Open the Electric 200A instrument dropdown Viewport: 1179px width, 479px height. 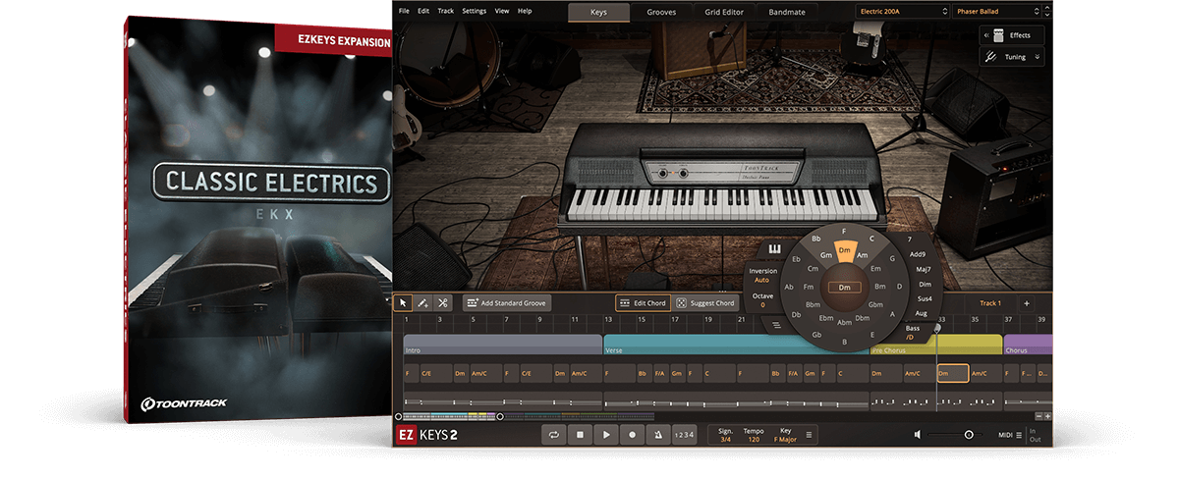click(901, 12)
